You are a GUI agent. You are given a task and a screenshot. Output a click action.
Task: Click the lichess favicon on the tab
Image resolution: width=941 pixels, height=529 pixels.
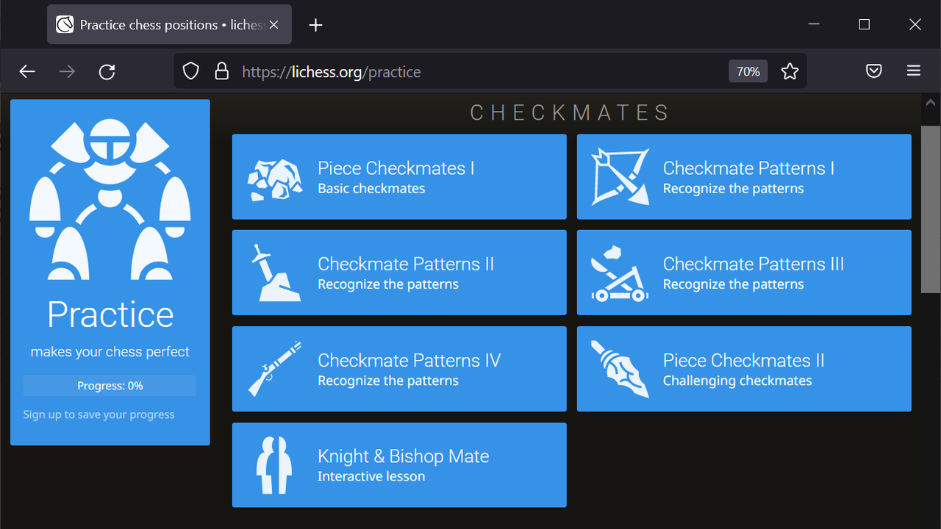pos(65,25)
